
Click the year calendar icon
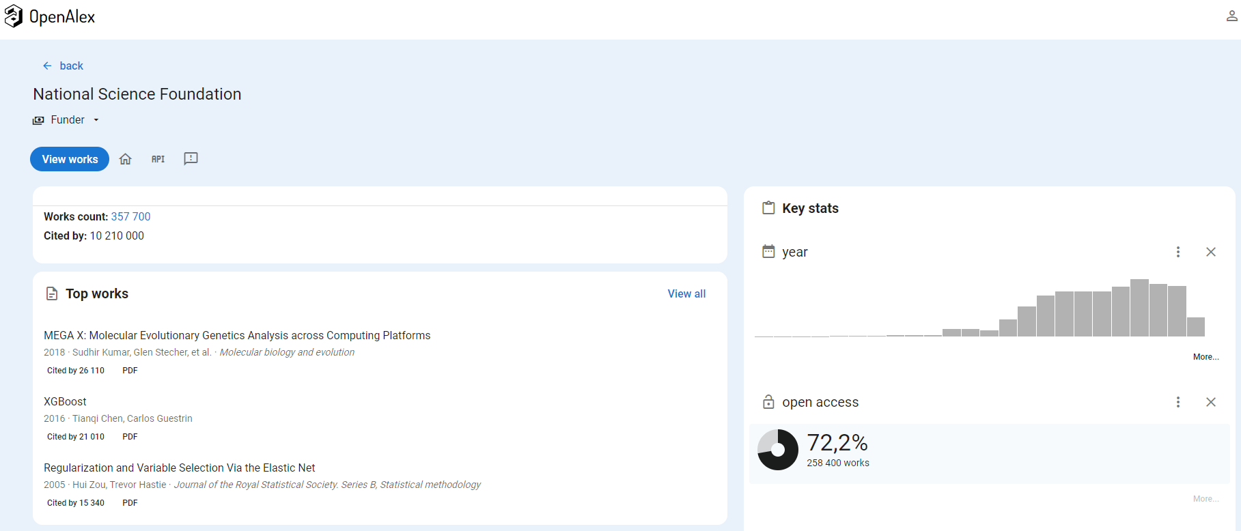pyautogui.click(x=768, y=251)
